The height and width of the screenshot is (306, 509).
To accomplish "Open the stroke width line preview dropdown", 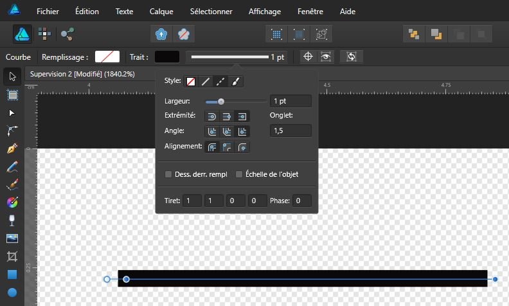I will (237, 57).
